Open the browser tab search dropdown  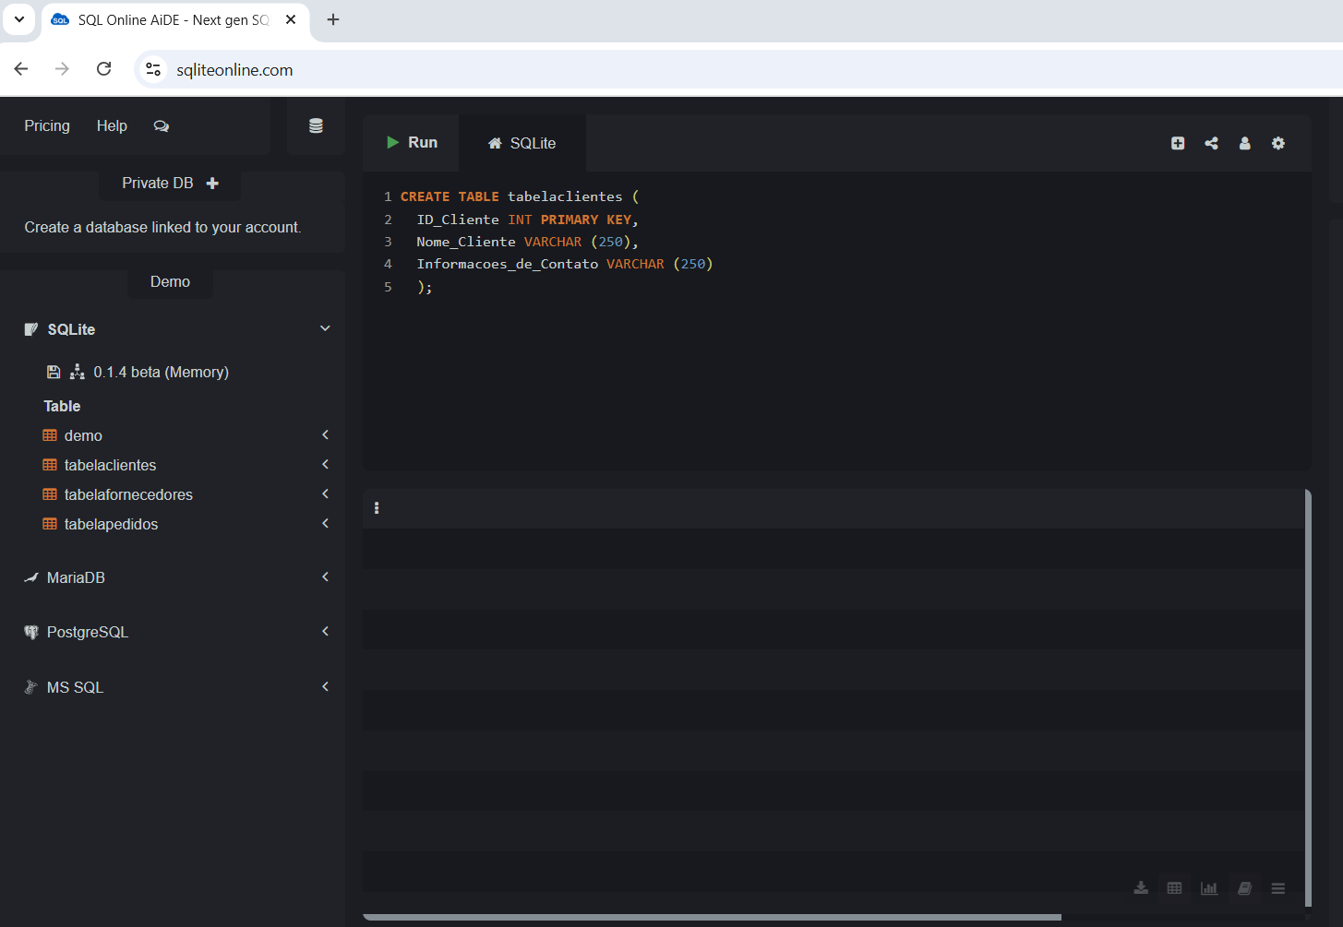point(18,18)
